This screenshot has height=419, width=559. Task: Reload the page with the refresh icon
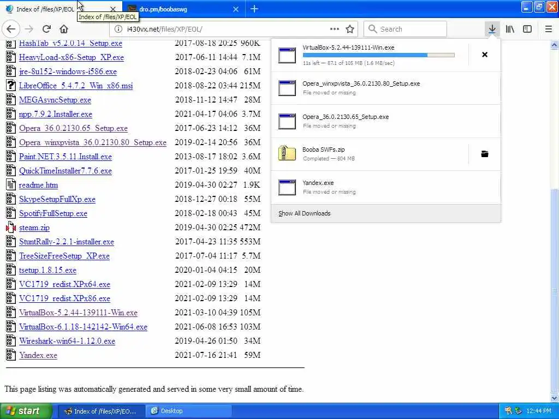(46, 29)
